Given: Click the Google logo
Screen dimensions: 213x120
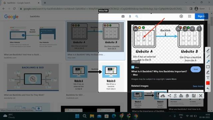Looking at the screenshot, I should click(11, 17).
